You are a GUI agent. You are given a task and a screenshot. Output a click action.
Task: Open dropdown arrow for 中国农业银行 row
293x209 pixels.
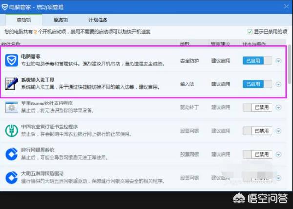pos(278,131)
